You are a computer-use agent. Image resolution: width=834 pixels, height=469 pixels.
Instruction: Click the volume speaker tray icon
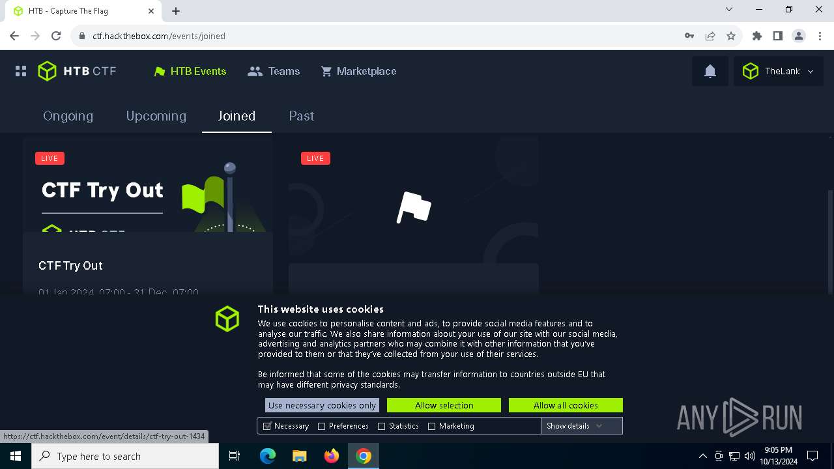[750, 456]
